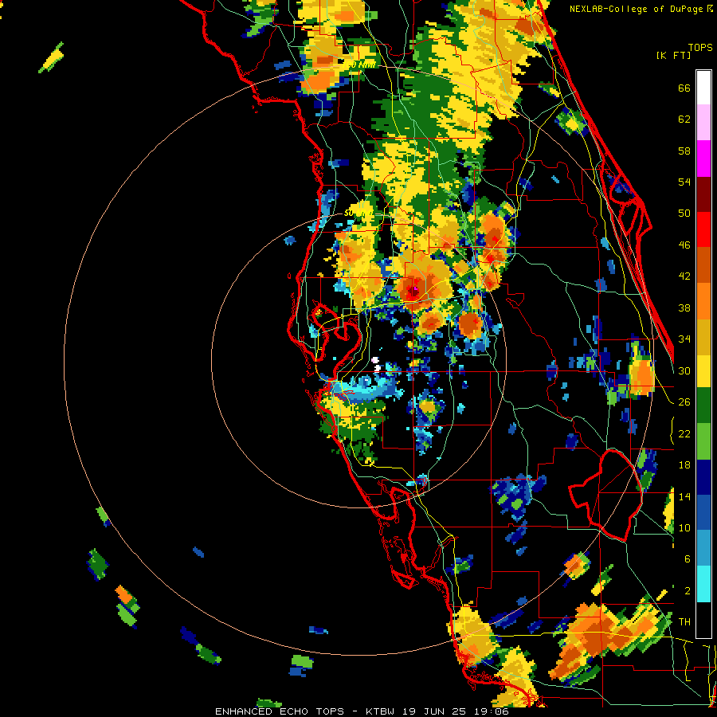Image resolution: width=717 pixels, height=717 pixels.
Task: Select the white band in the legend
Action: pyautogui.click(x=703, y=88)
